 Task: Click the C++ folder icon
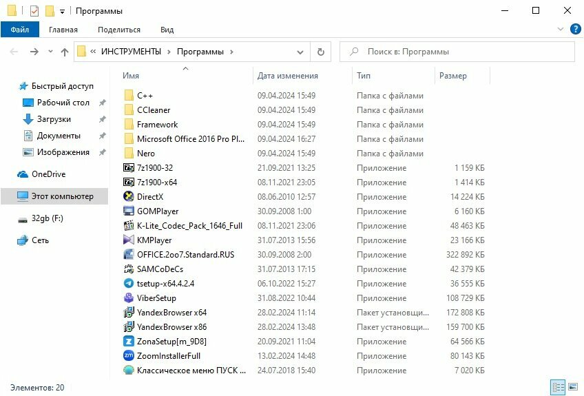point(129,95)
